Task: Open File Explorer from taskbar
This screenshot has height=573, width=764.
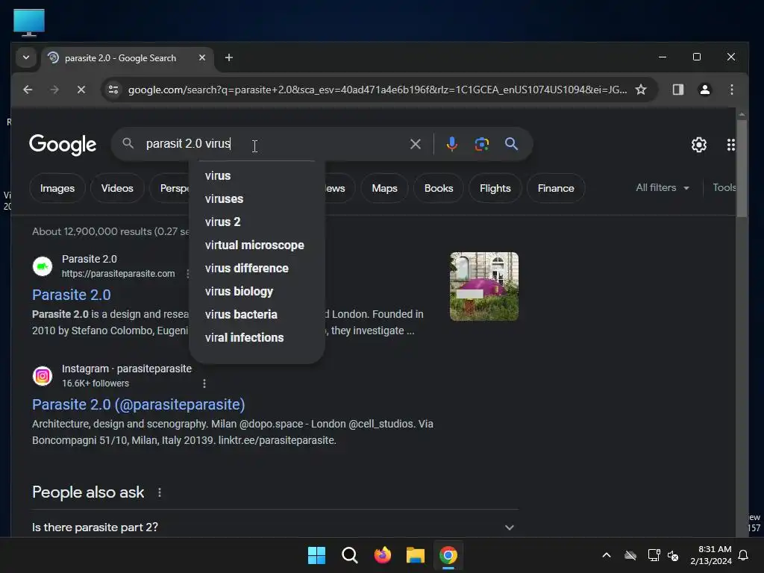Action: click(x=416, y=555)
